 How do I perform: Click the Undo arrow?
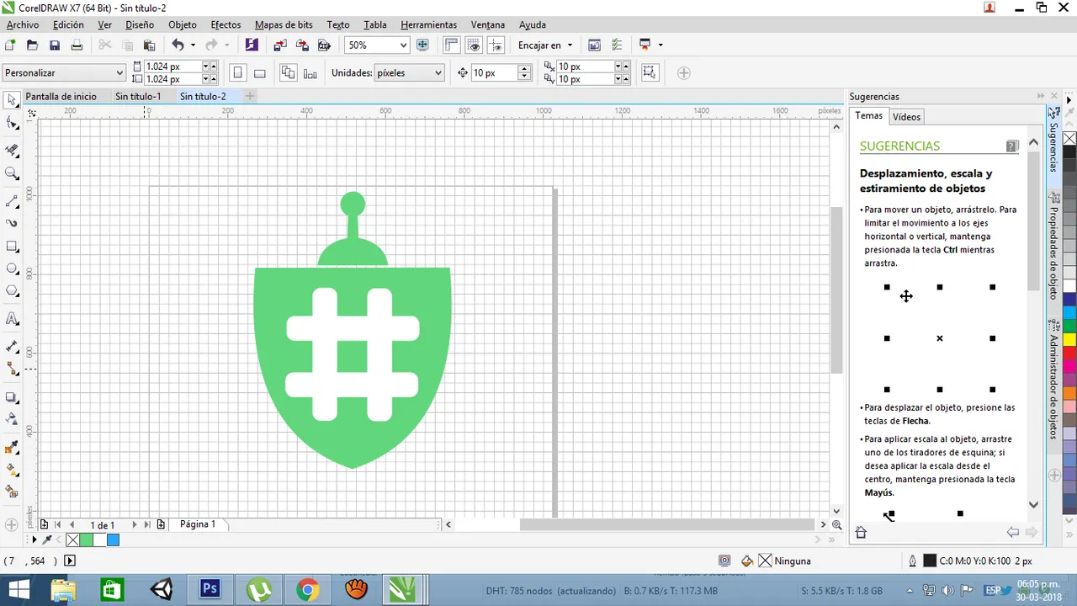[178, 45]
